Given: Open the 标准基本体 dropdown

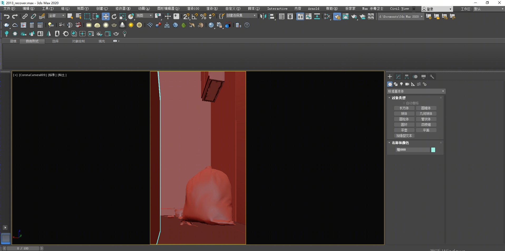Looking at the screenshot, I should [416, 91].
